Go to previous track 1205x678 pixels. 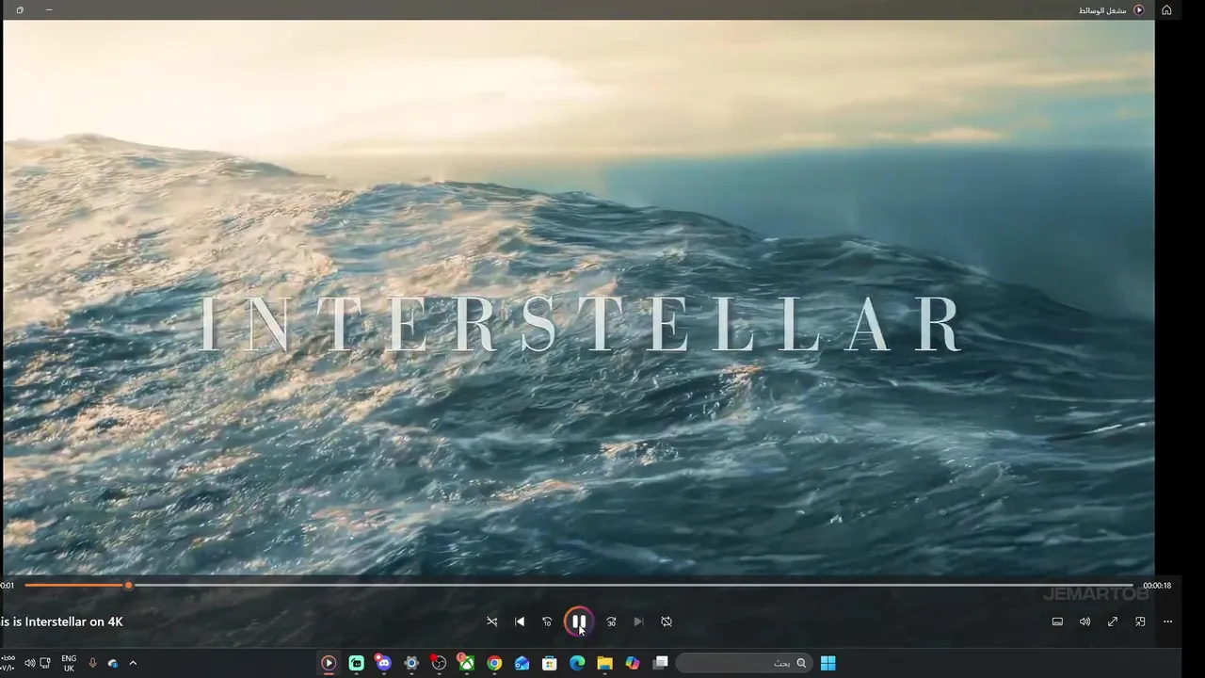520,621
